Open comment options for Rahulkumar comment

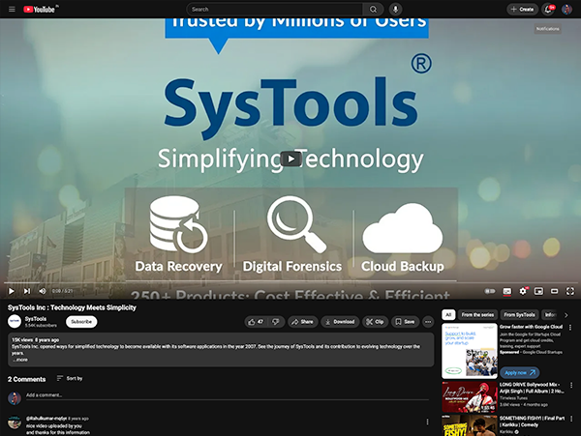click(x=427, y=421)
